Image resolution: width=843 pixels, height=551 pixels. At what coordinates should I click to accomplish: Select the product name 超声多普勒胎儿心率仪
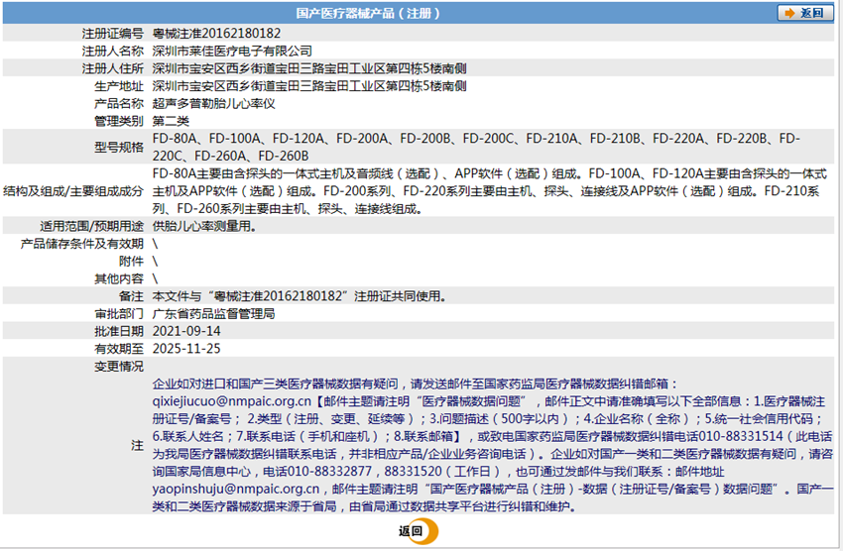(213, 104)
